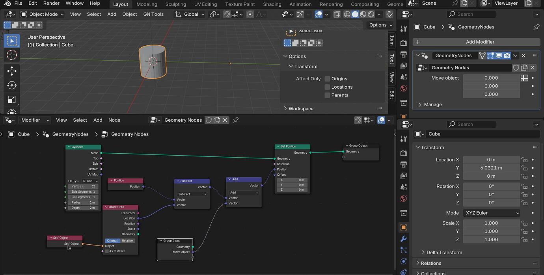This screenshot has width=544, height=275.
Task: Toggle proportional editing in the viewport header
Action: pos(250,14)
